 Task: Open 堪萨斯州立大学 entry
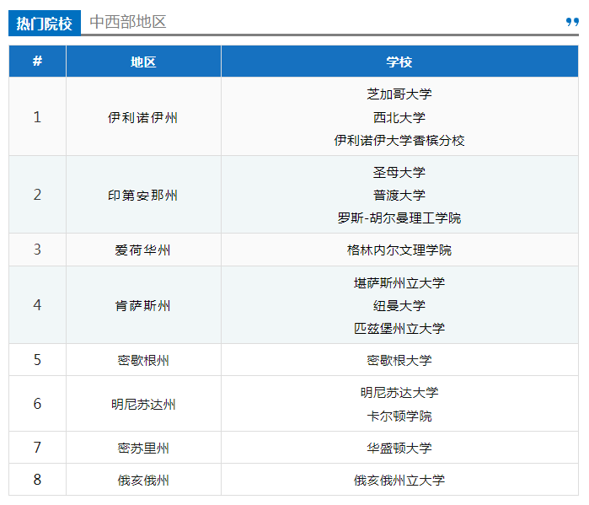[x=399, y=282]
